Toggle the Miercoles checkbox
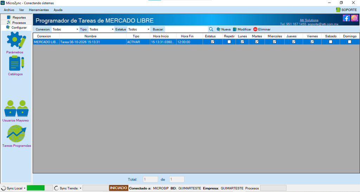 click(x=274, y=42)
